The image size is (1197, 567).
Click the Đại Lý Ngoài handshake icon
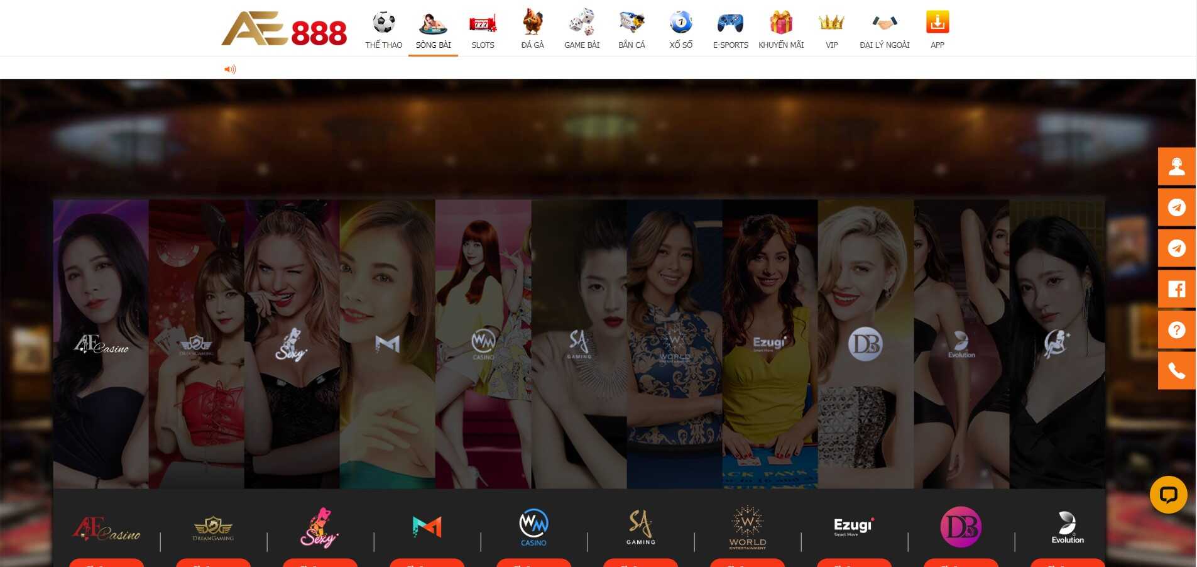coord(885,23)
